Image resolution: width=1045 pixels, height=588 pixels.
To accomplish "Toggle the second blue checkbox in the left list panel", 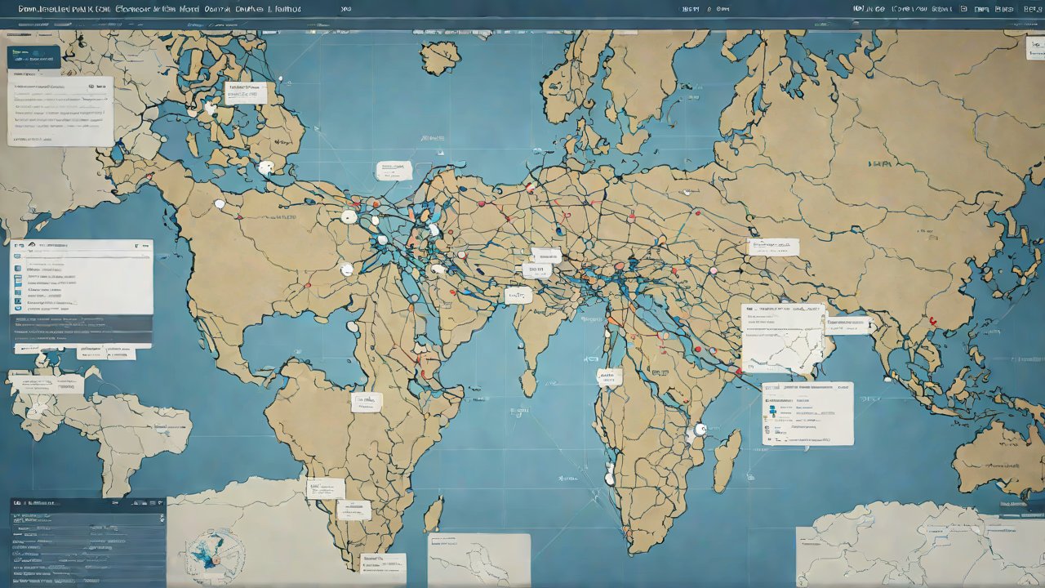I will pos(18,278).
